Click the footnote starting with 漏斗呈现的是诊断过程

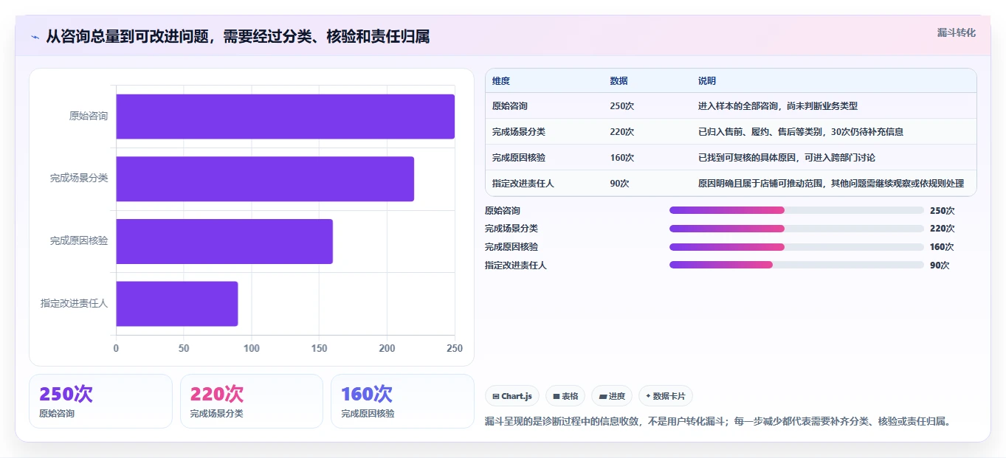(720, 422)
